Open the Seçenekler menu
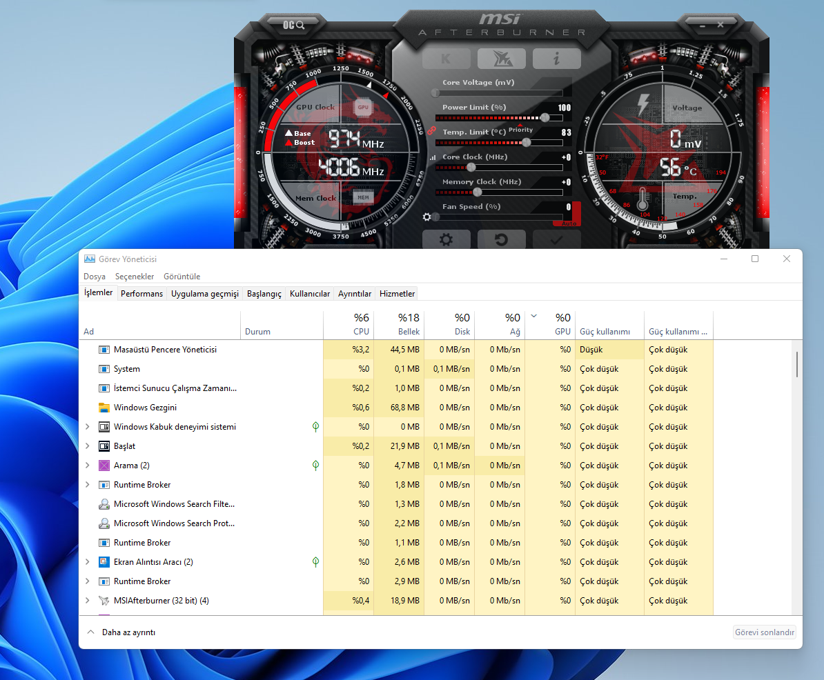This screenshot has height=680, width=824. coord(135,277)
